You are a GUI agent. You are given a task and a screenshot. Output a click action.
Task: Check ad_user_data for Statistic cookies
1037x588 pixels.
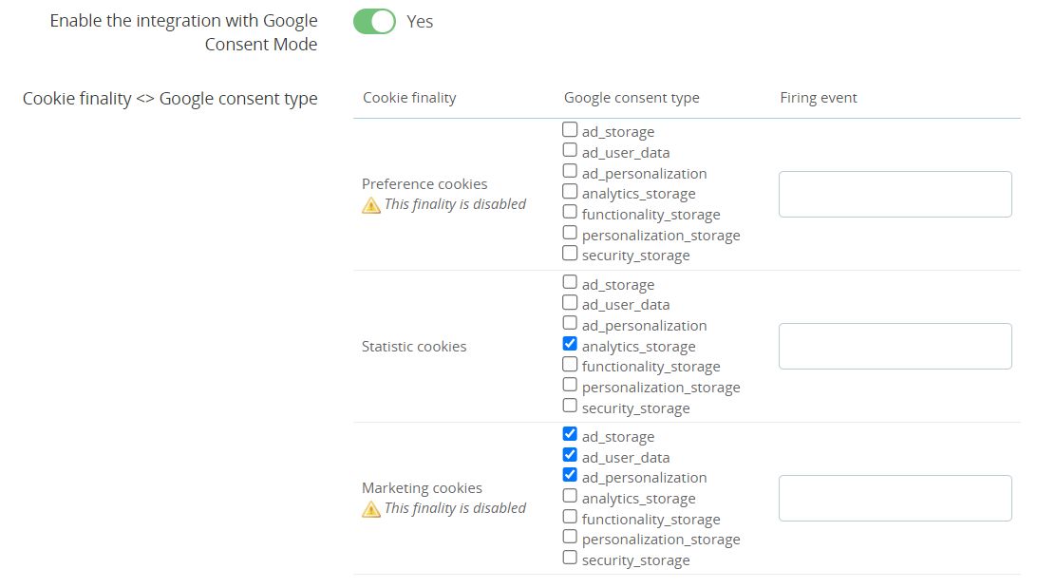click(x=570, y=303)
